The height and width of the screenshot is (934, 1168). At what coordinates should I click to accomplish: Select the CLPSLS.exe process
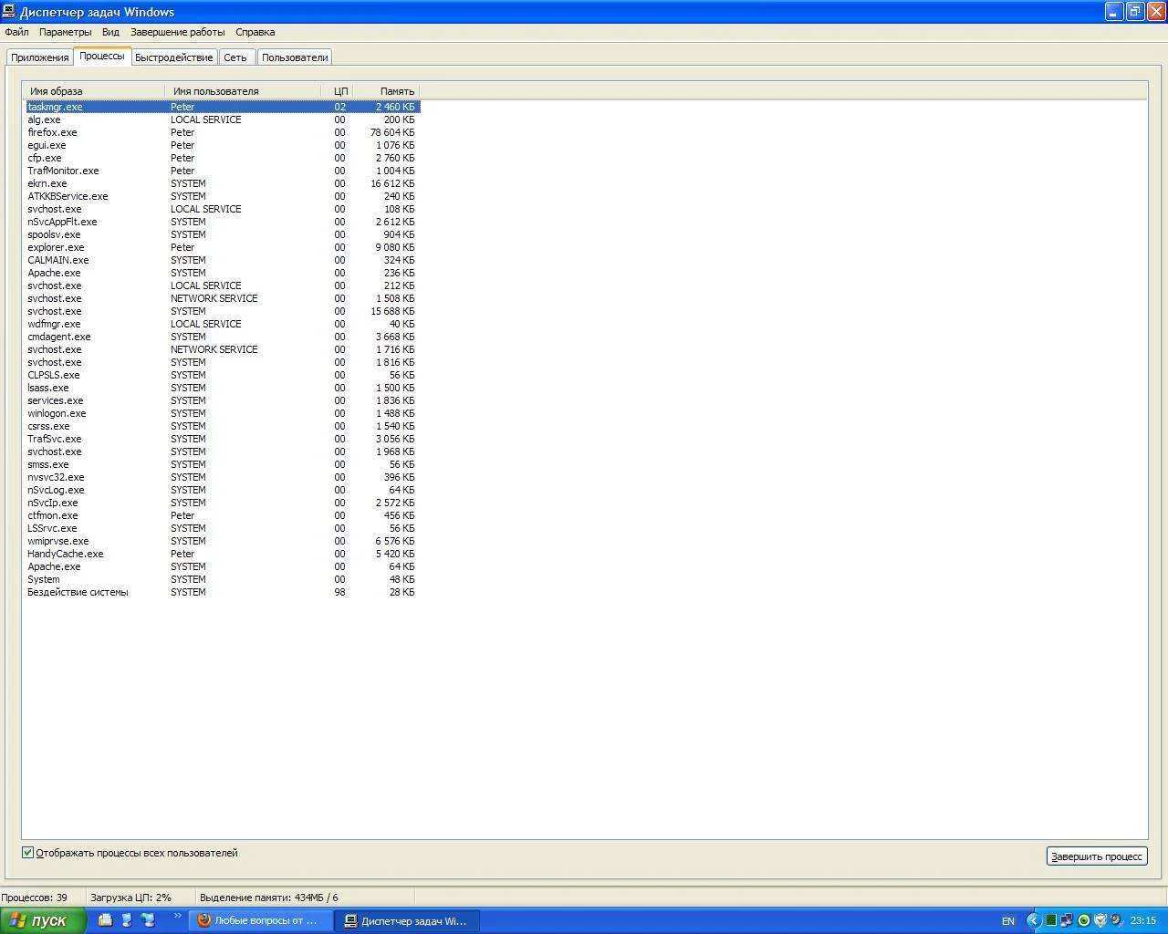click(x=222, y=375)
